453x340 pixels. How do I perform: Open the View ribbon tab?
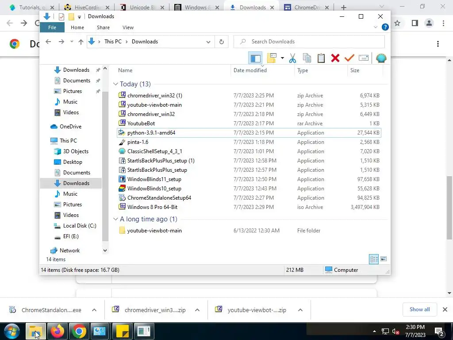(x=128, y=27)
